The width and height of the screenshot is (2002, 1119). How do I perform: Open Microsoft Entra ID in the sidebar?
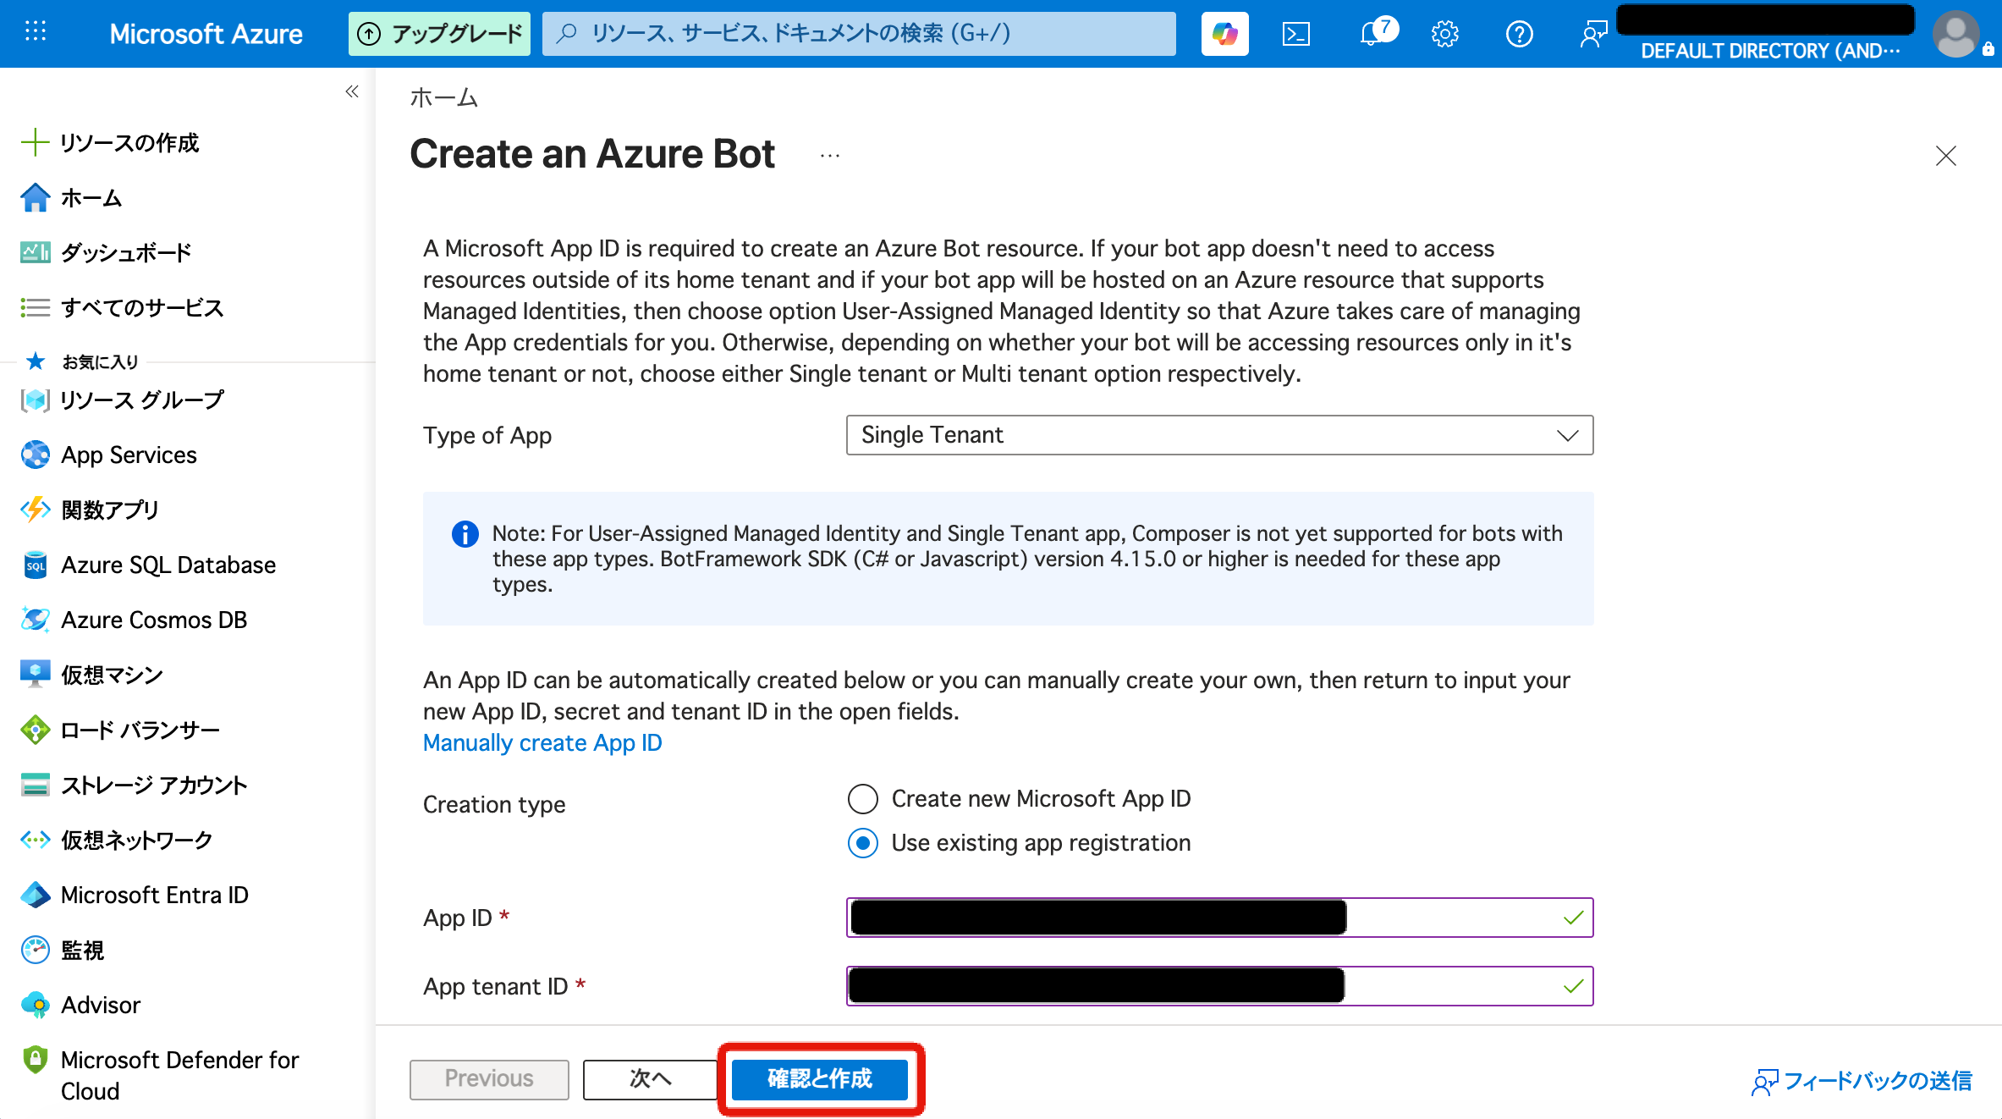point(155,895)
